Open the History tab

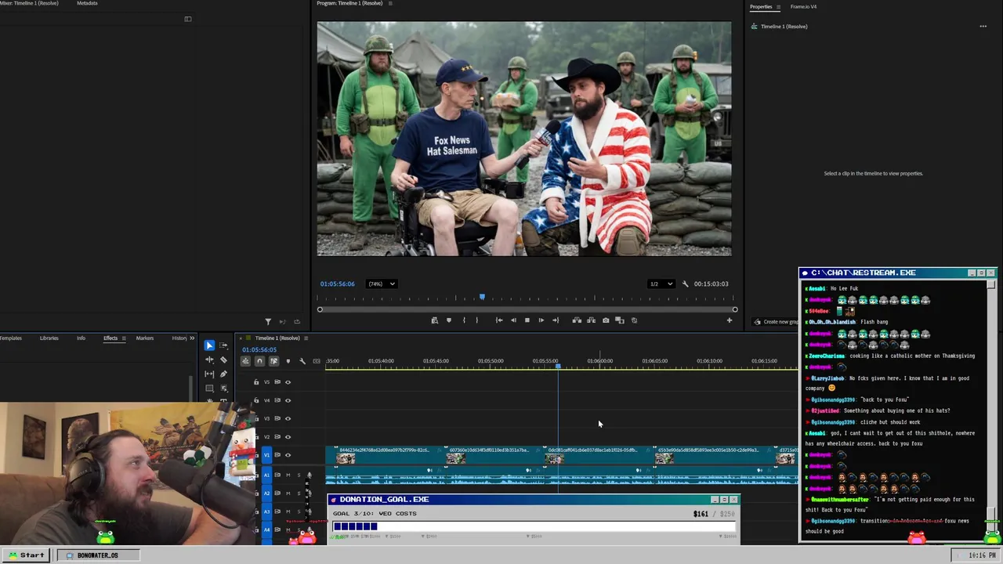[x=179, y=338]
